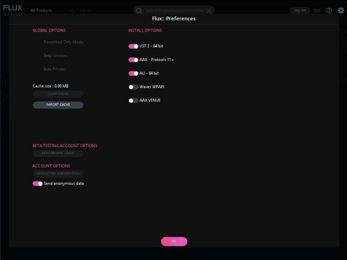Enable Waves WPAPI installation
This screenshot has height=260, width=347.
(133, 87)
